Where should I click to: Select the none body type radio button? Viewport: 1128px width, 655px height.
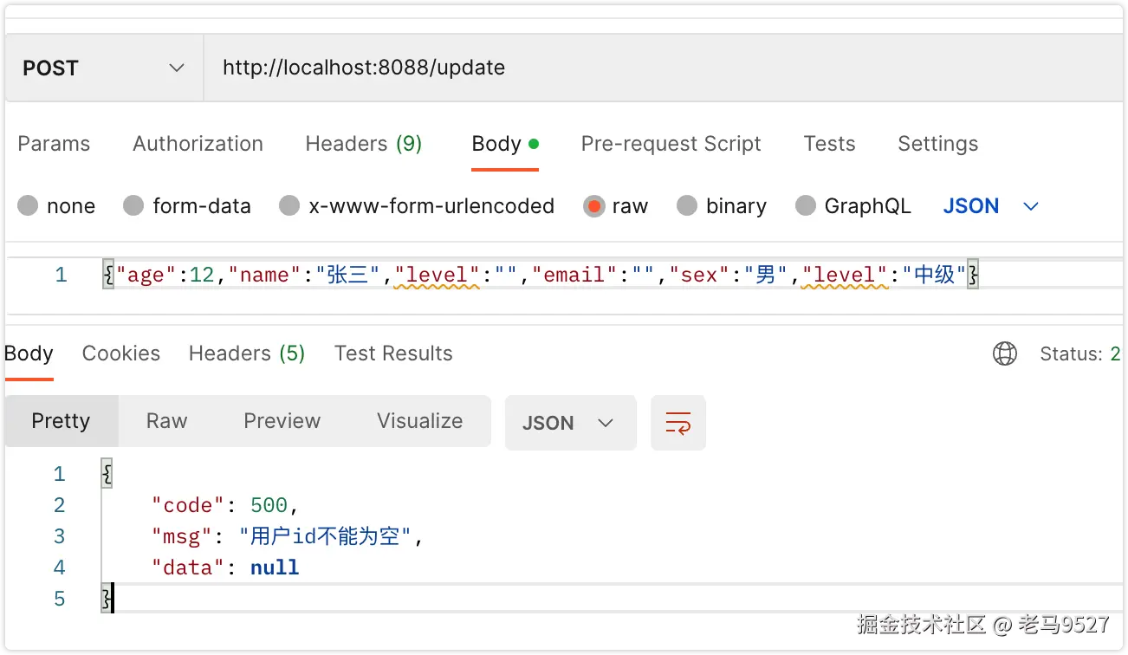(29, 206)
